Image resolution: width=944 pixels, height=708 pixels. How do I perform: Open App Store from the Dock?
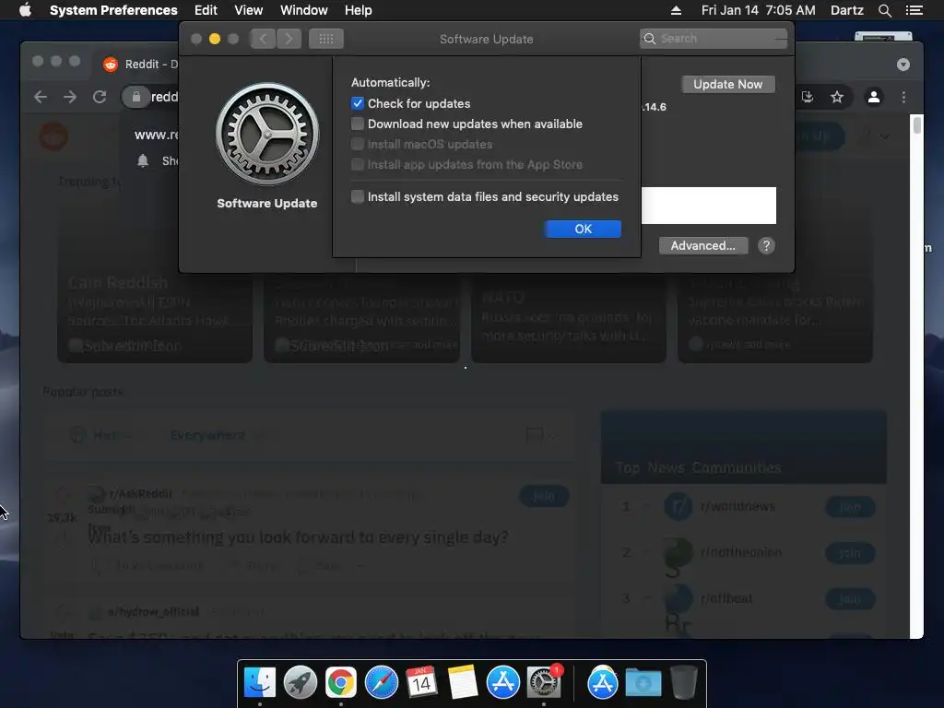[x=502, y=682]
